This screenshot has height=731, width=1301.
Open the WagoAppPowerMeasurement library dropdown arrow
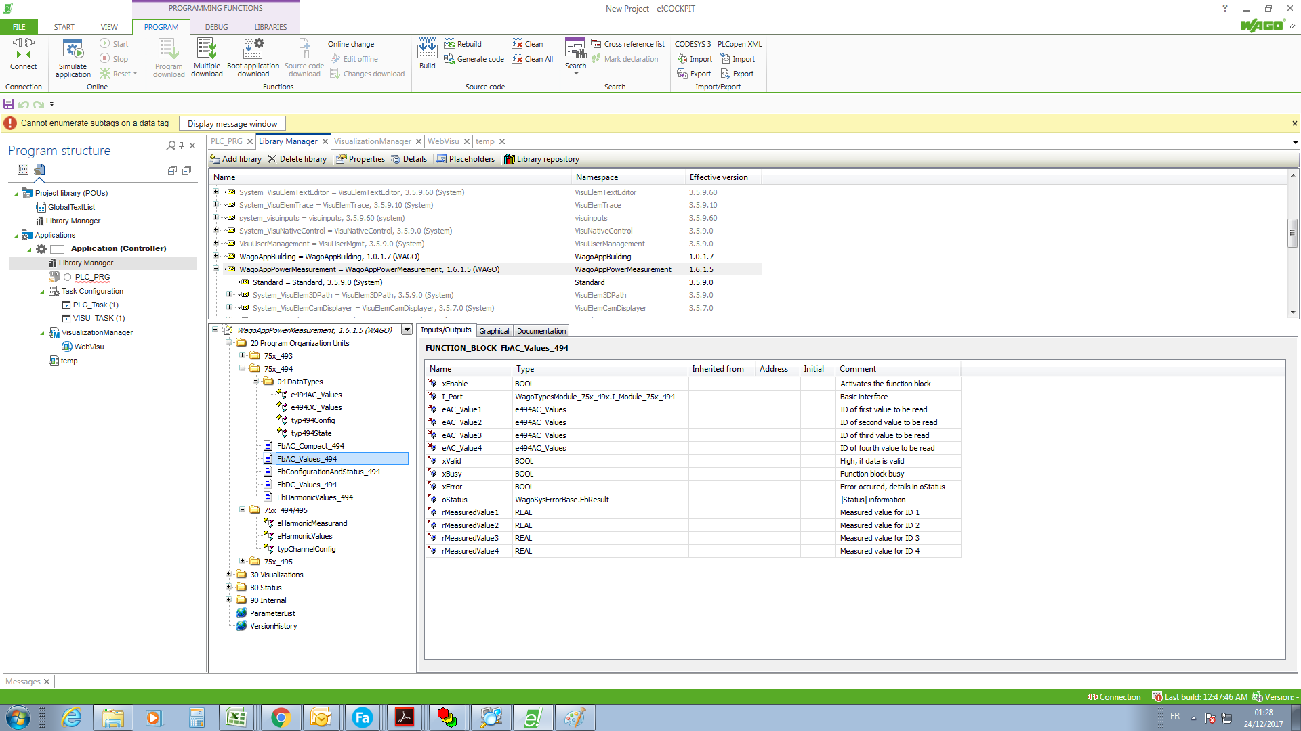407,330
